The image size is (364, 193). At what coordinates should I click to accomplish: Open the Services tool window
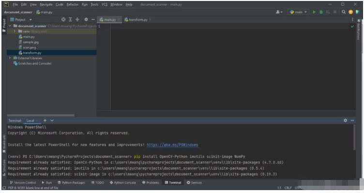[194, 182]
